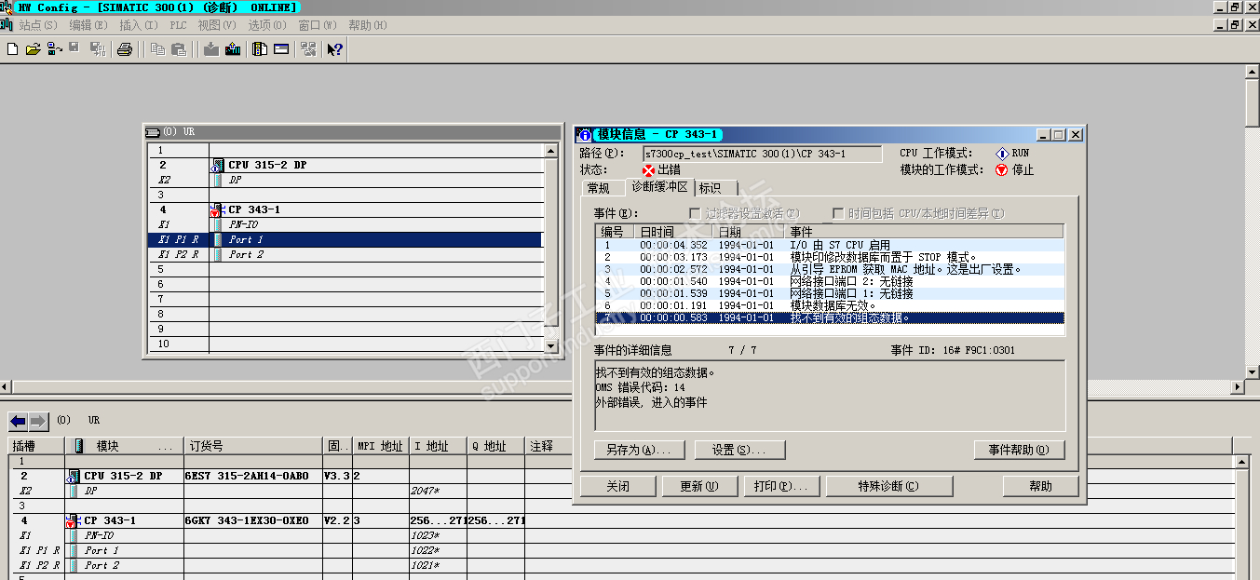Viewport: 1260px width, 580px height.
Task: Click the New station toolbar icon
Action: [x=12, y=49]
